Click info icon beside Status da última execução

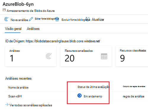pos(103,87)
